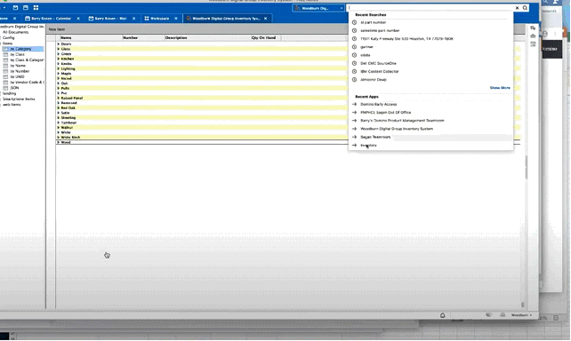This screenshot has width=571, height=341.
Task: Select Woodburn Digital Group Inventory System tab
Action: click(226, 18)
